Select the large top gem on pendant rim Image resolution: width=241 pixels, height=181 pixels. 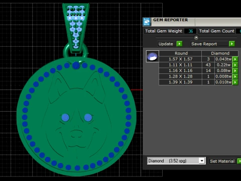click(76, 65)
